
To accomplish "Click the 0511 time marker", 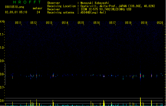I will pyautogui.click(x=18, y=23).
